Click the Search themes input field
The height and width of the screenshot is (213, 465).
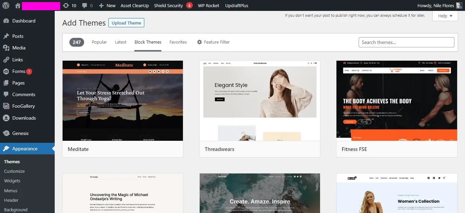(406, 42)
